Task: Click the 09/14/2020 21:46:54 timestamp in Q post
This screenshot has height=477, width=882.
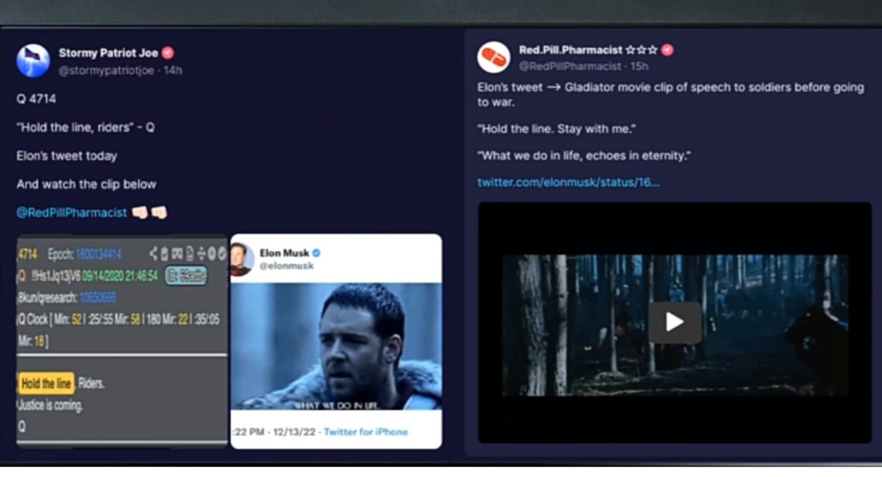Action: pyautogui.click(x=121, y=276)
